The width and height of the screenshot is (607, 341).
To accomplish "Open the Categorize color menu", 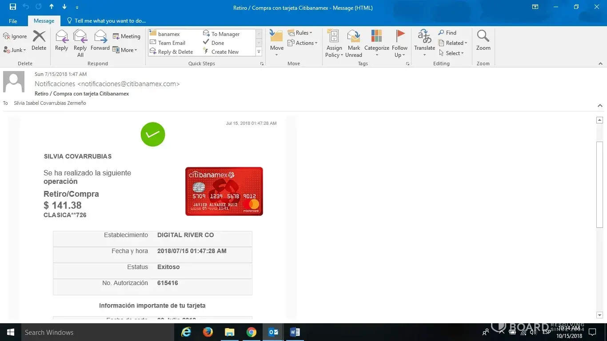I will [x=377, y=44].
